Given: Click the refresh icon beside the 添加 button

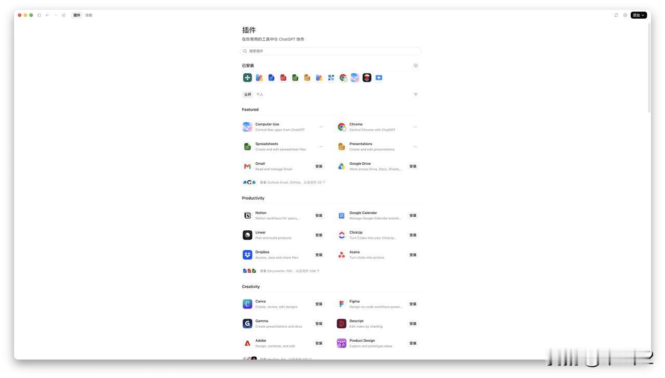Looking at the screenshot, I should pos(616,15).
